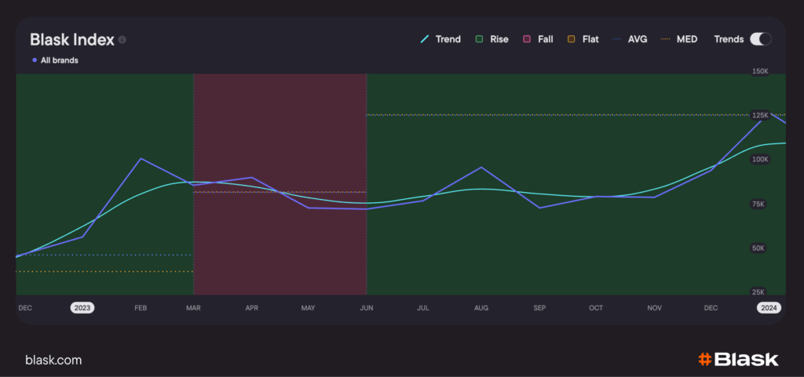Screen dimensions: 804x377
Task: Click the Blask logo at bottom right
Action: [x=737, y=360]
